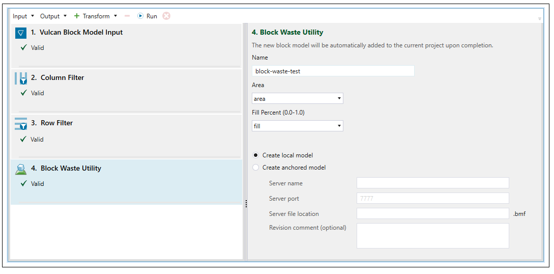The height and width of the screenshot is (274, 554).
Task: Click the vertical panel splitter handle
Action: [246, 204]
